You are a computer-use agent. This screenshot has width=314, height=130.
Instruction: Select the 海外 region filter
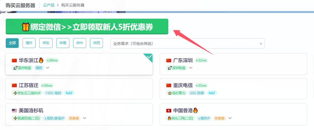click(29, 43)
